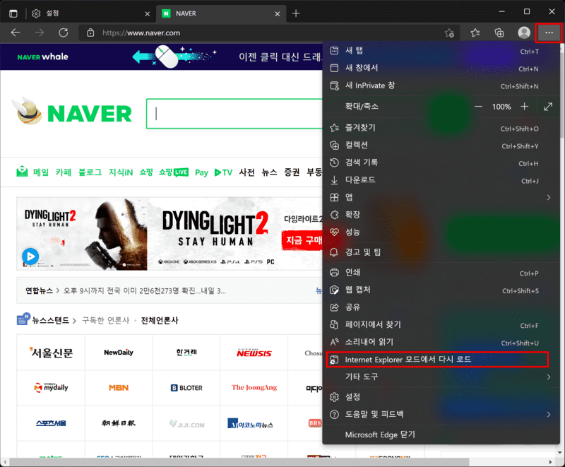
Task: Select Microsoft Edge 닫기
Action: [441, 435]
